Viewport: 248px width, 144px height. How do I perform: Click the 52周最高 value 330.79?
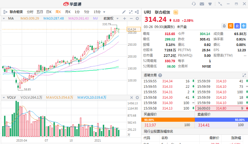click(170, 61)
